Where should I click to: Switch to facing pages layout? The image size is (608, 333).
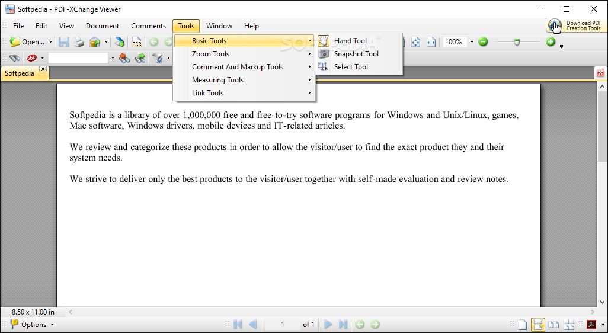(x=553, y=325)
